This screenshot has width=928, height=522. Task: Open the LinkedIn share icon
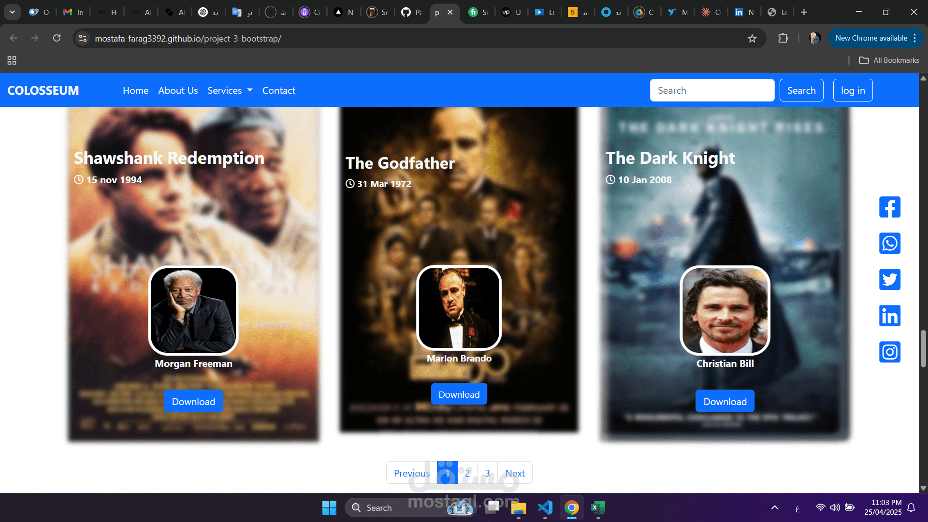(889, 316)
